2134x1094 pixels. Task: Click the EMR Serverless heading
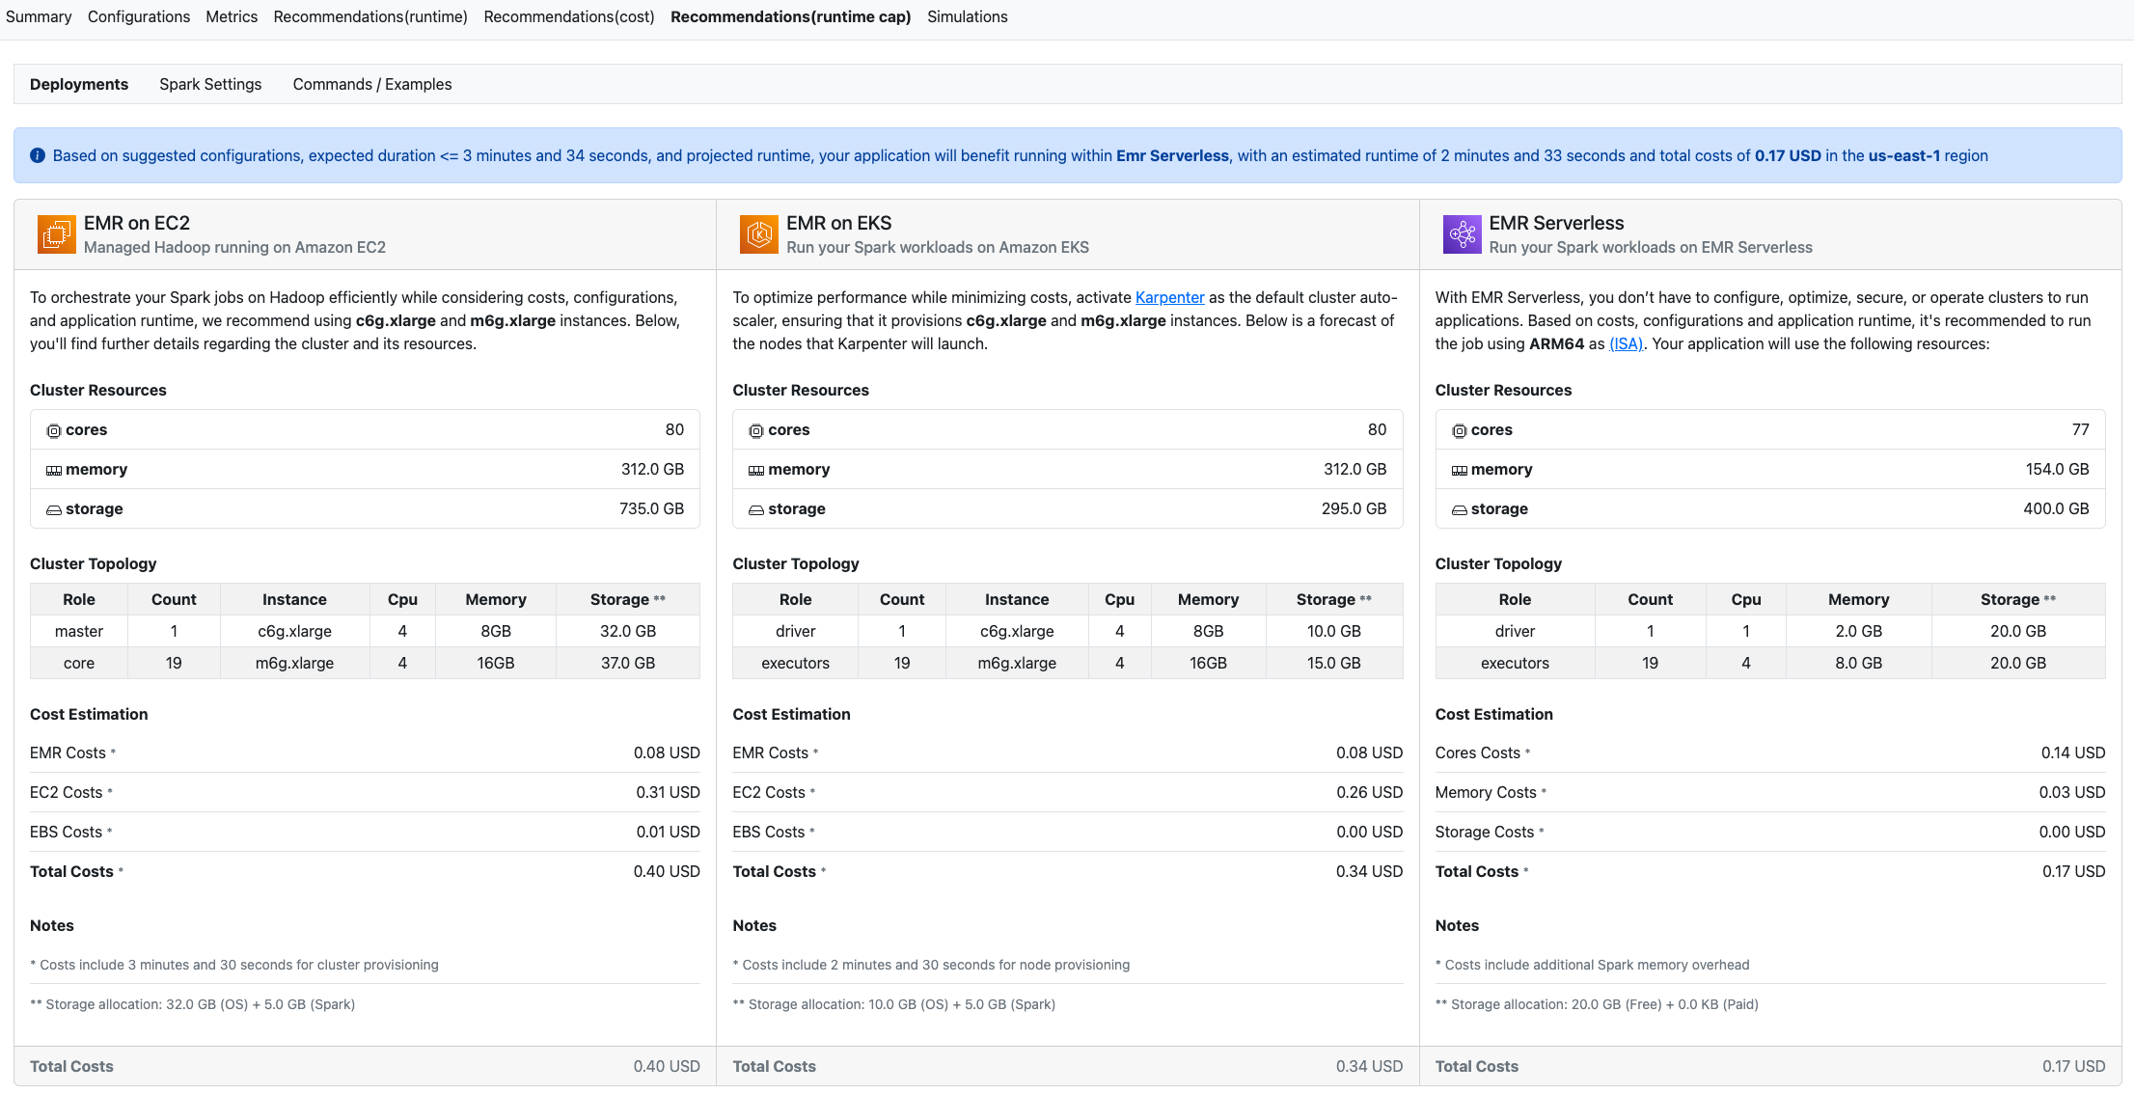tap(1556, 223)
